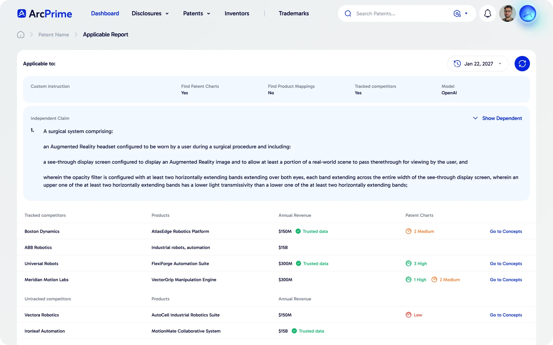The image size is (553, 345).
Task: Click the glowing blue assistant orb
Action: [x=528, y=13]
